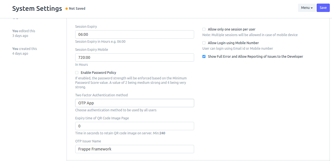Viewport: 332px width, 161px height.
Task: Check Allow only one session per user
Action: point(204,29)
